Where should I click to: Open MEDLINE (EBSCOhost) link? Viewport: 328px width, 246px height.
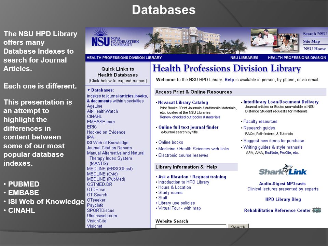click(110, 168)
